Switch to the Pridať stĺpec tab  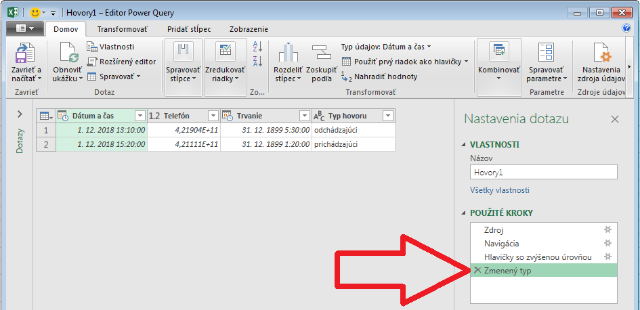[x=190, y=29]
